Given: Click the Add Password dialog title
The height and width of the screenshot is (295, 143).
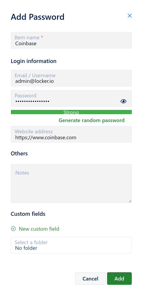Looking at the screenshot, I should click(x=38, y=17).
